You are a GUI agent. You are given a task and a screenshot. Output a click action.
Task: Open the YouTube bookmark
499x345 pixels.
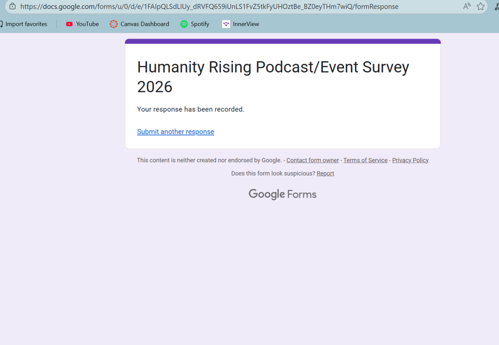pyautogui.click(x=82, y=24)
